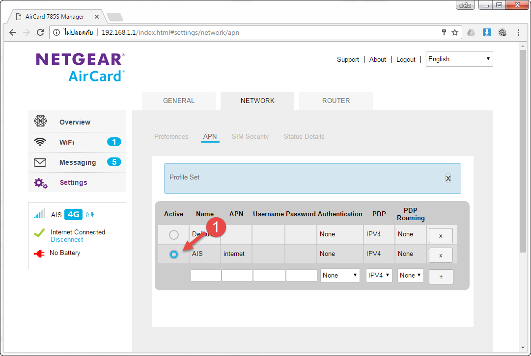
Task: Click the browser forward arrow
Action: tap(26, 32)
